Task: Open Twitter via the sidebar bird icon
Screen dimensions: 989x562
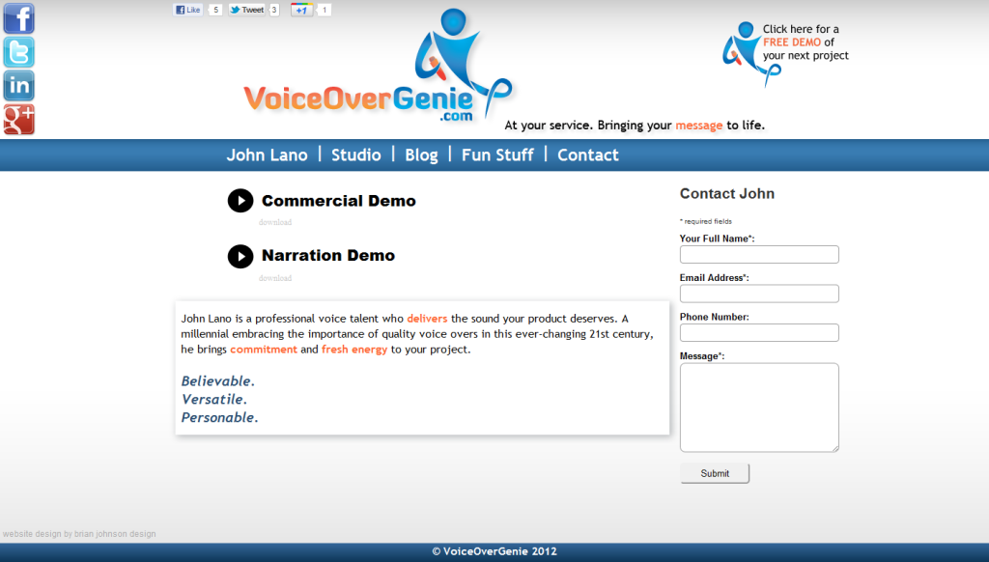Action: pos(18,53)
